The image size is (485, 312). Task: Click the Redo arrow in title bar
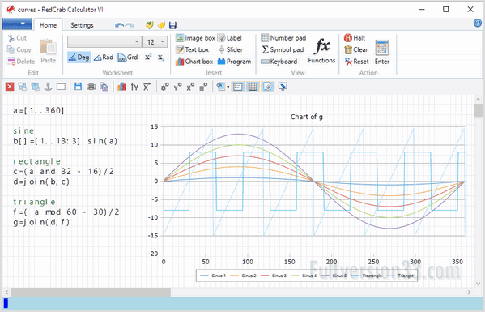point(130,25)
